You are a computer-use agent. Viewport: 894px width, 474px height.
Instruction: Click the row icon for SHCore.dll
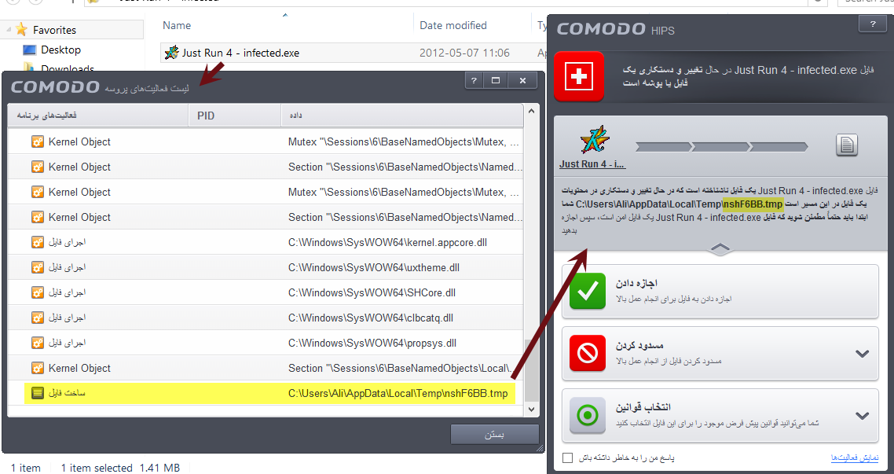coord(38,292)
